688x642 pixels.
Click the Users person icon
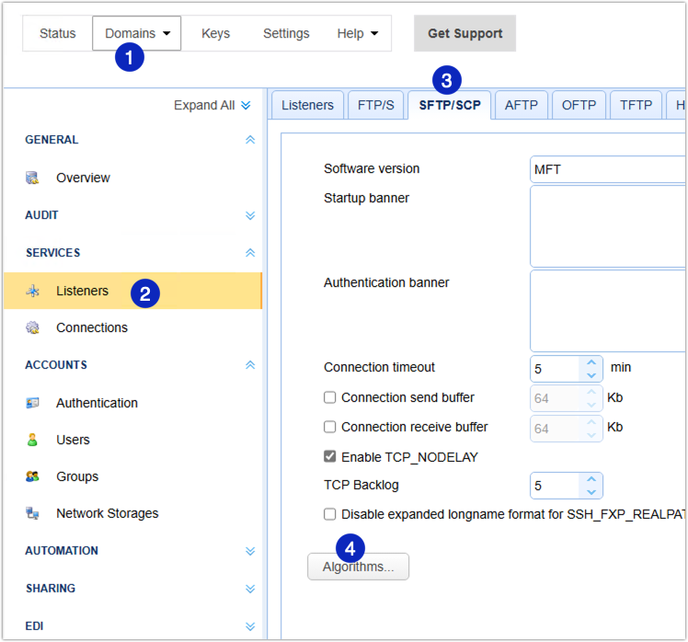pos(33,440)
